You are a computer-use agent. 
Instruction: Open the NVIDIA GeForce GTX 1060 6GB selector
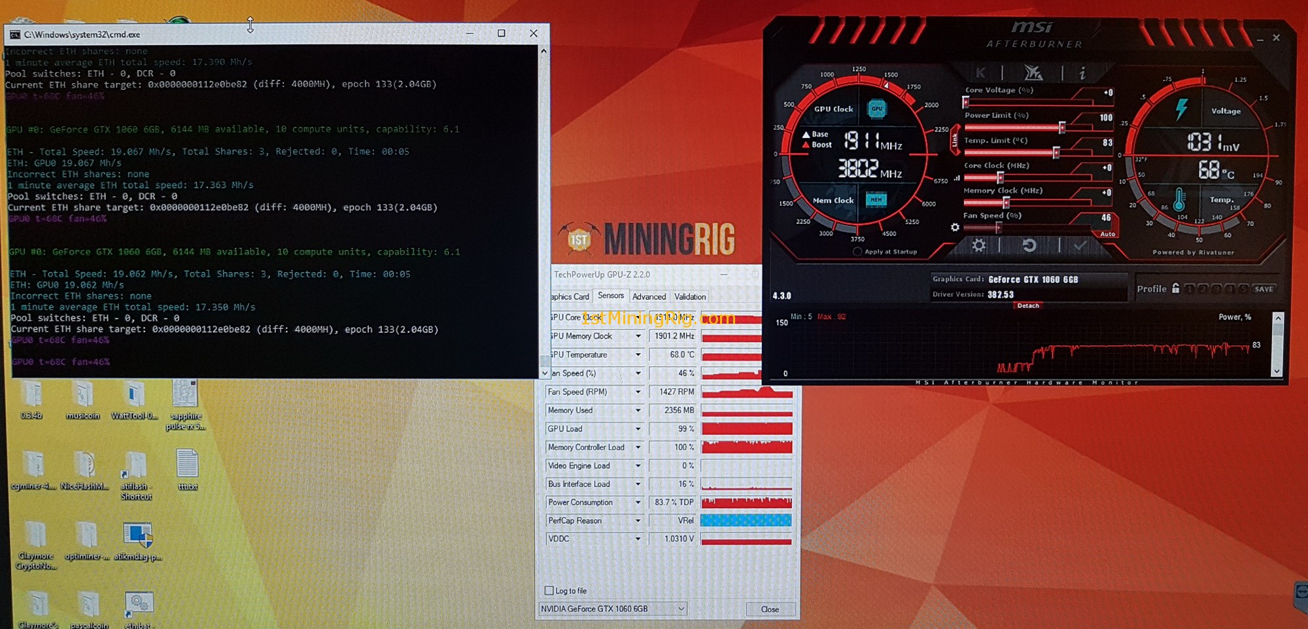point(613,609)
